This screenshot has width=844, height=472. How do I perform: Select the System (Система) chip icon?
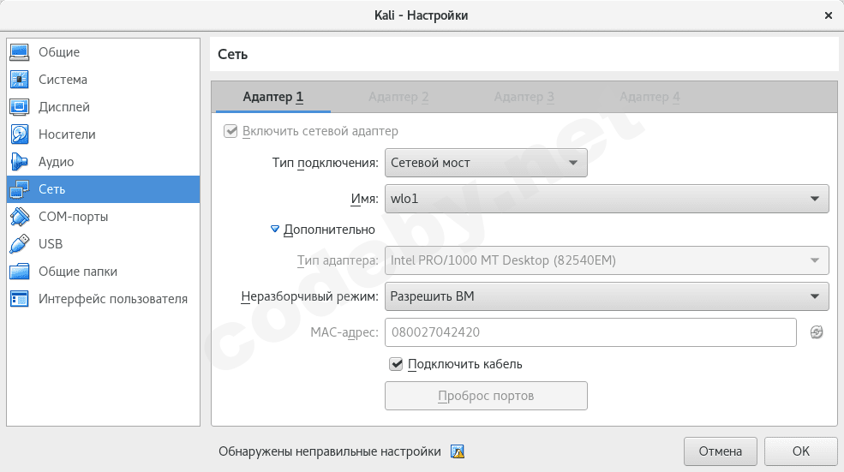[x=20, y=80]
